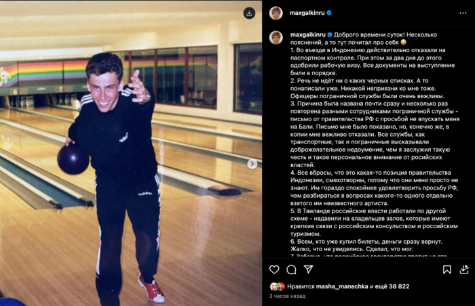The width and height of the screenshot is (475, 306).
Task: Click the bowling photo of the man
Action: [131, 153]
